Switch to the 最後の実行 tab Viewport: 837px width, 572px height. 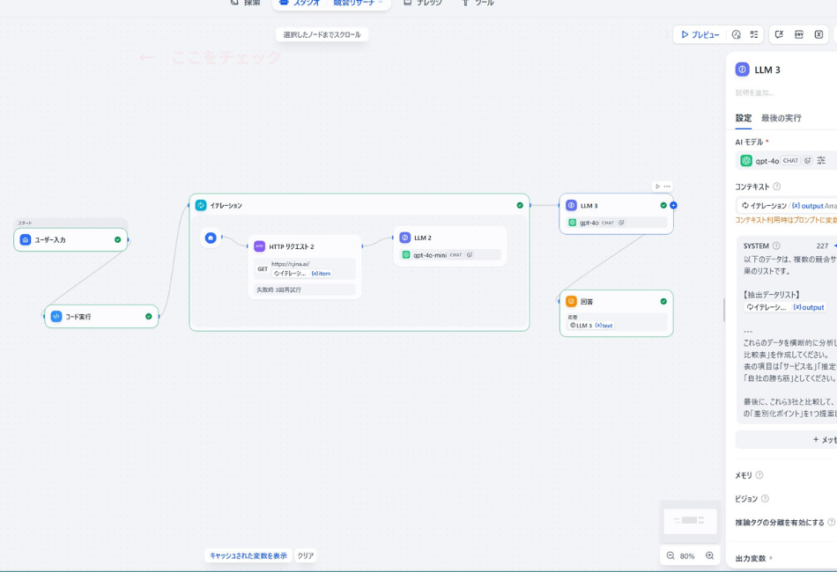coord(781,118)
